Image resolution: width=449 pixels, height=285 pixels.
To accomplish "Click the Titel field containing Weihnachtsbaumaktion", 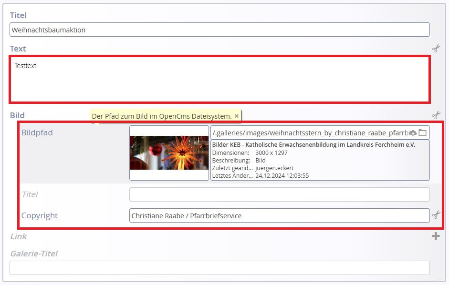I will tap(219, 30).
